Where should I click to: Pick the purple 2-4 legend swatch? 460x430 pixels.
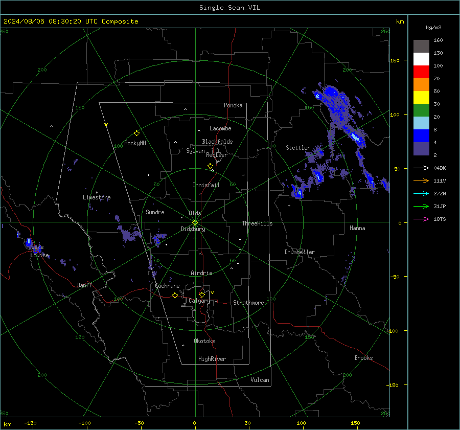tap(421, 149)
